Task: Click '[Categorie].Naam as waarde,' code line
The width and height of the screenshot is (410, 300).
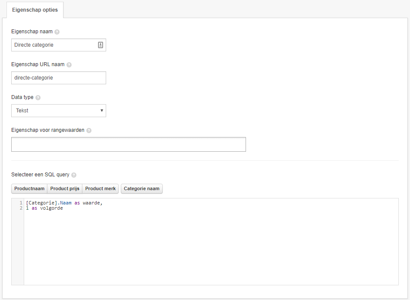Action: pyautogui.click(x=64, y=203)
